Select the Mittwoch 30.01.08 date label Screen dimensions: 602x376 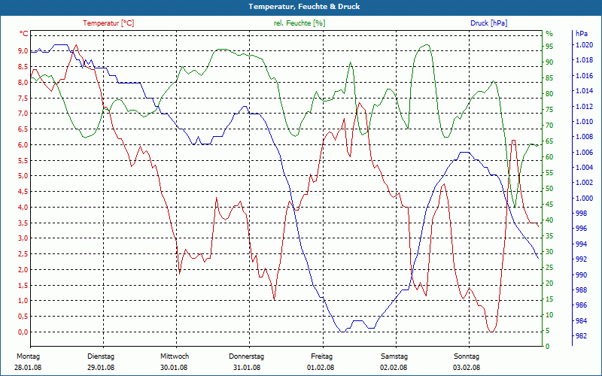click(175, 362)
